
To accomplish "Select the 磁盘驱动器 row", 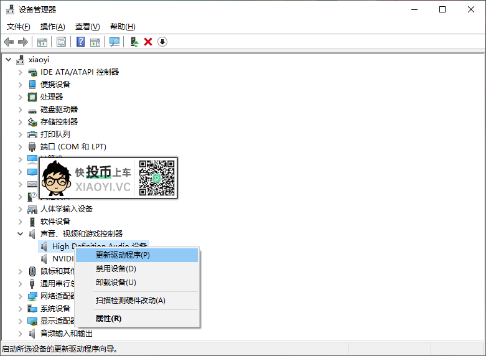I will click(59, 110).
